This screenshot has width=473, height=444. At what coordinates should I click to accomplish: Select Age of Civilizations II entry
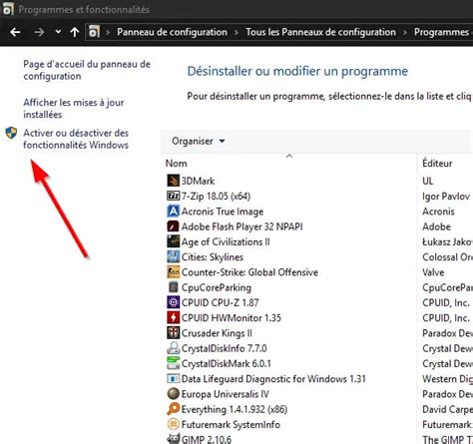[x=226, y=241]
